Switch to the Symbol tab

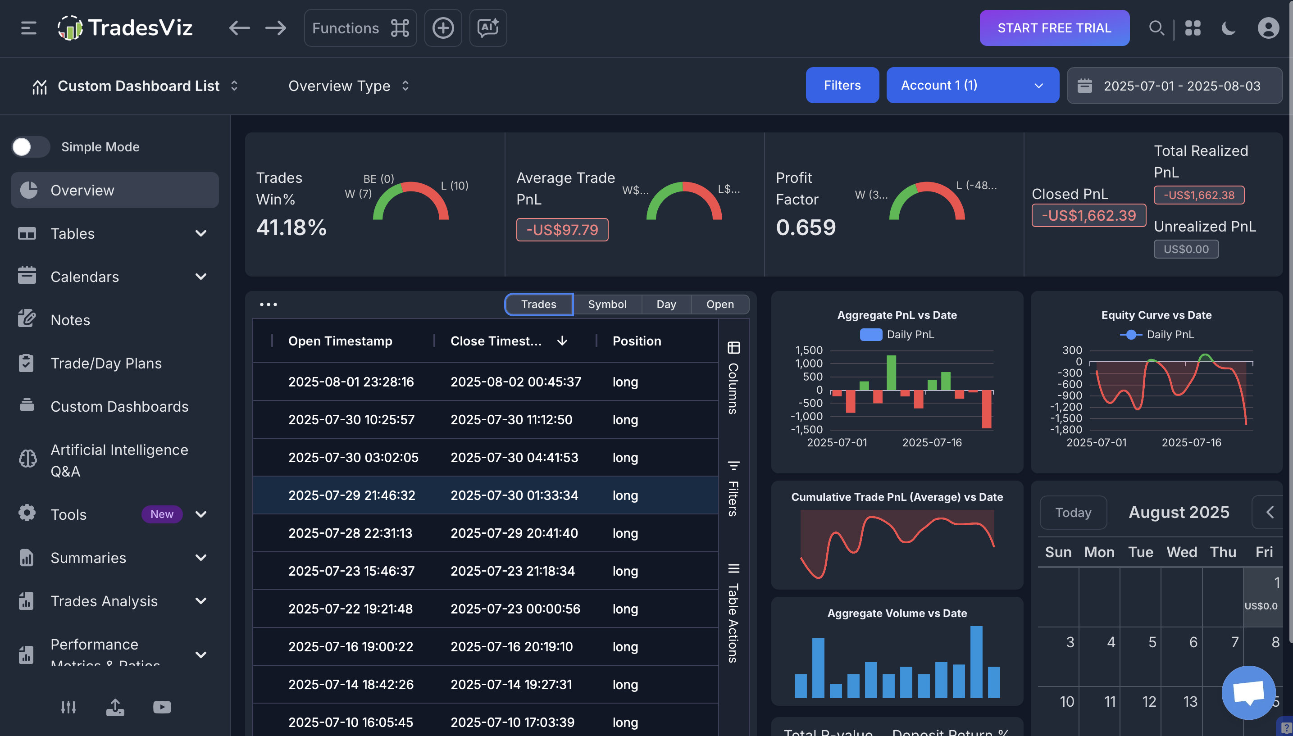(x=607, y=304)
